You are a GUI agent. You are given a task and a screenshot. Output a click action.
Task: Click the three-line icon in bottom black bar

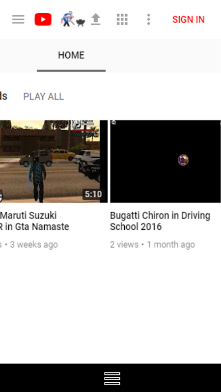(112, 378)
